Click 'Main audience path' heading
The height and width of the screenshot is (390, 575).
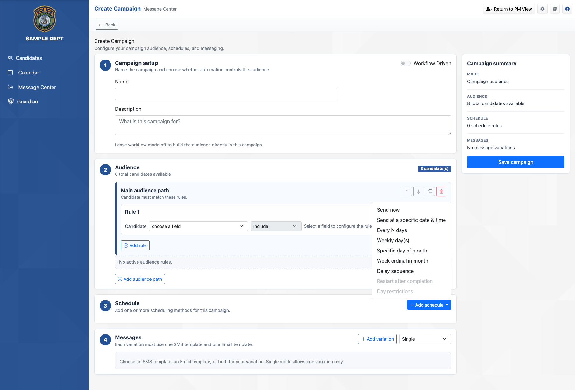pyautogui.click(x=145, y=190)
